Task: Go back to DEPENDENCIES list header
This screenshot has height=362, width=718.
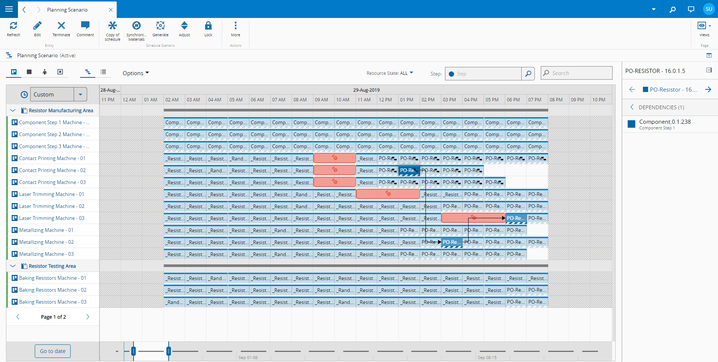Action: point(632,107)
